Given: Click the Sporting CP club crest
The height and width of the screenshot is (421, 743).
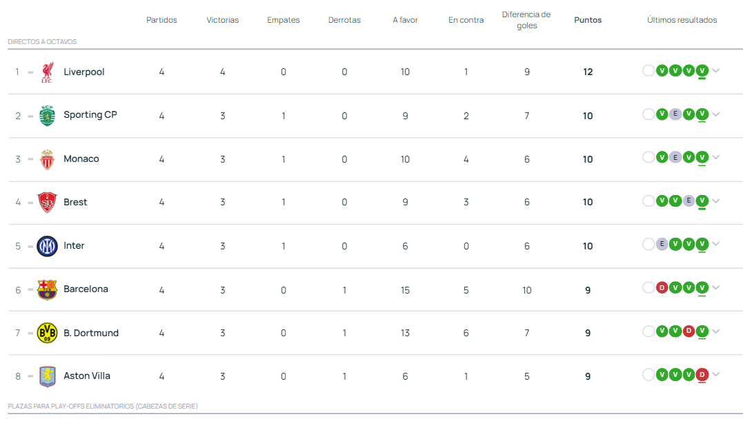Looking at the screenshot, I should pyautogui.click(x=47, y=116).
